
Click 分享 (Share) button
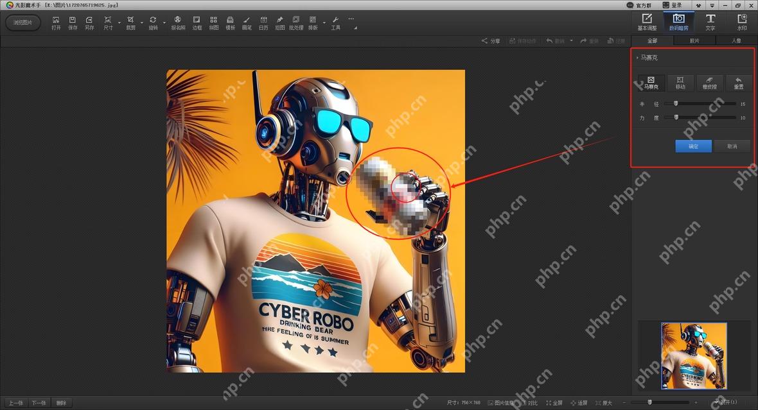(x=491, y=40)
